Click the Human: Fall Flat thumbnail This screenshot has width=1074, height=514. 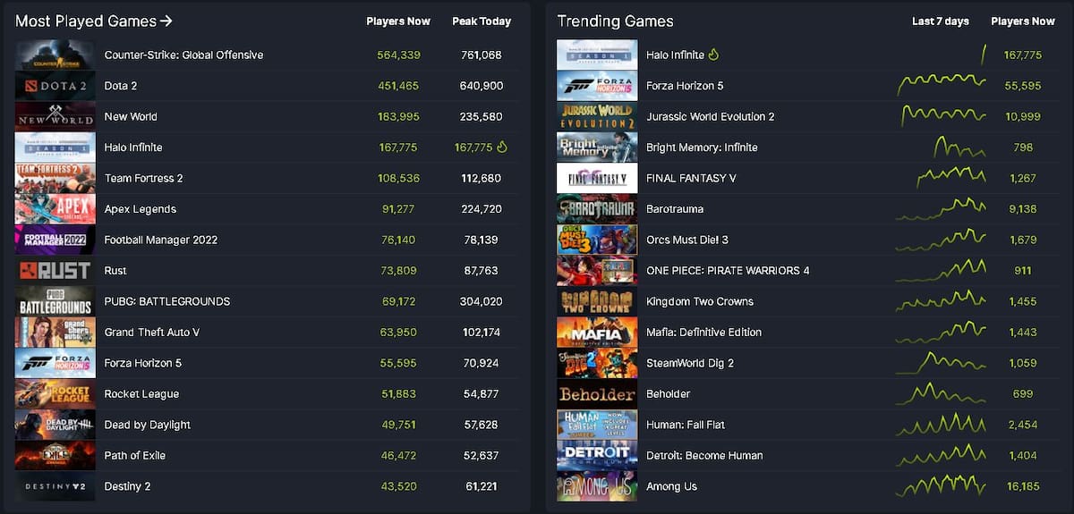point(597,426)
